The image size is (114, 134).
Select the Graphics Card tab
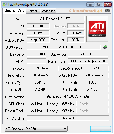[x=14, y=10]
